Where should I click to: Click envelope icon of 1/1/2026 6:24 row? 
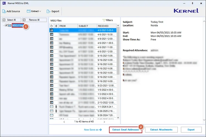click(52, 107)
